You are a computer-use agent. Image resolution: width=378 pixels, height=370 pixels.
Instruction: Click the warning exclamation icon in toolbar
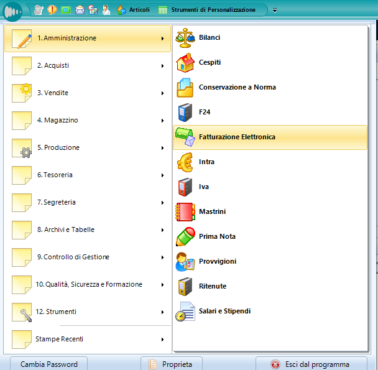point(52,10)
